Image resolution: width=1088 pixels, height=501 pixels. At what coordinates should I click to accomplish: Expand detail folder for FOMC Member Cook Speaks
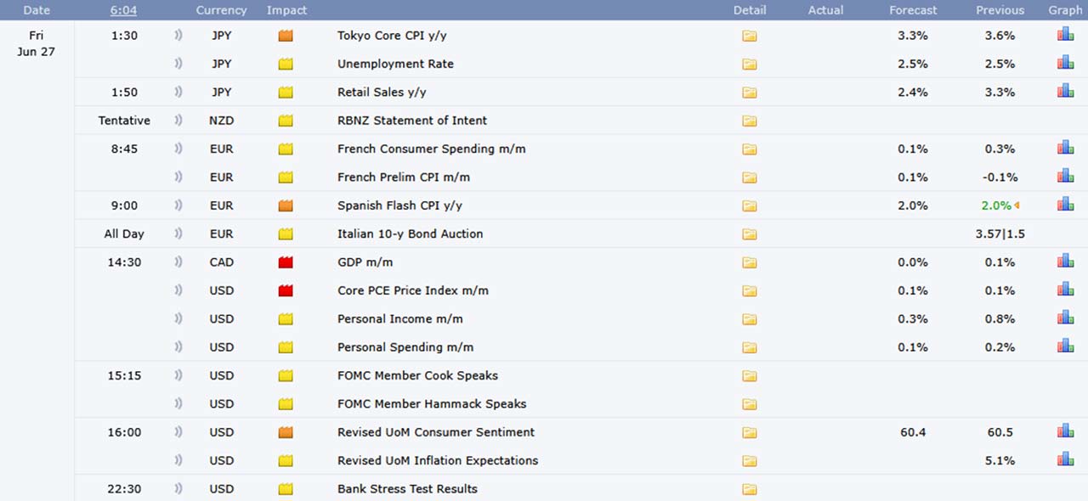(749, 375)
